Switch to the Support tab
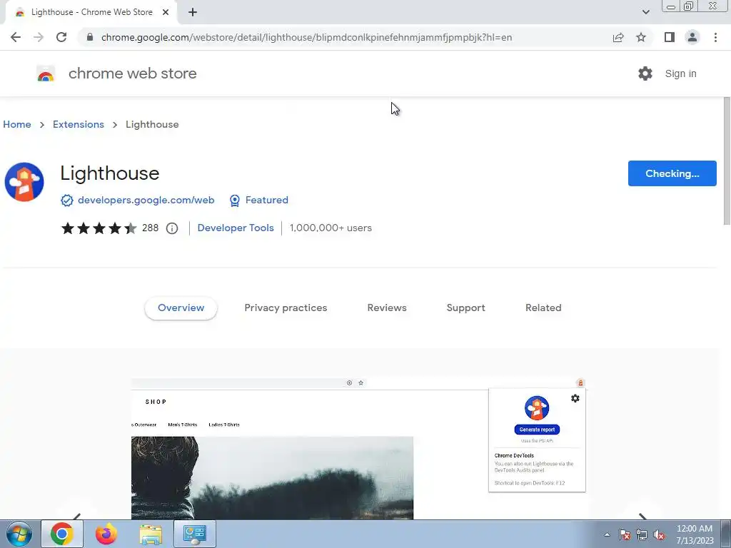 pos(465,308)
